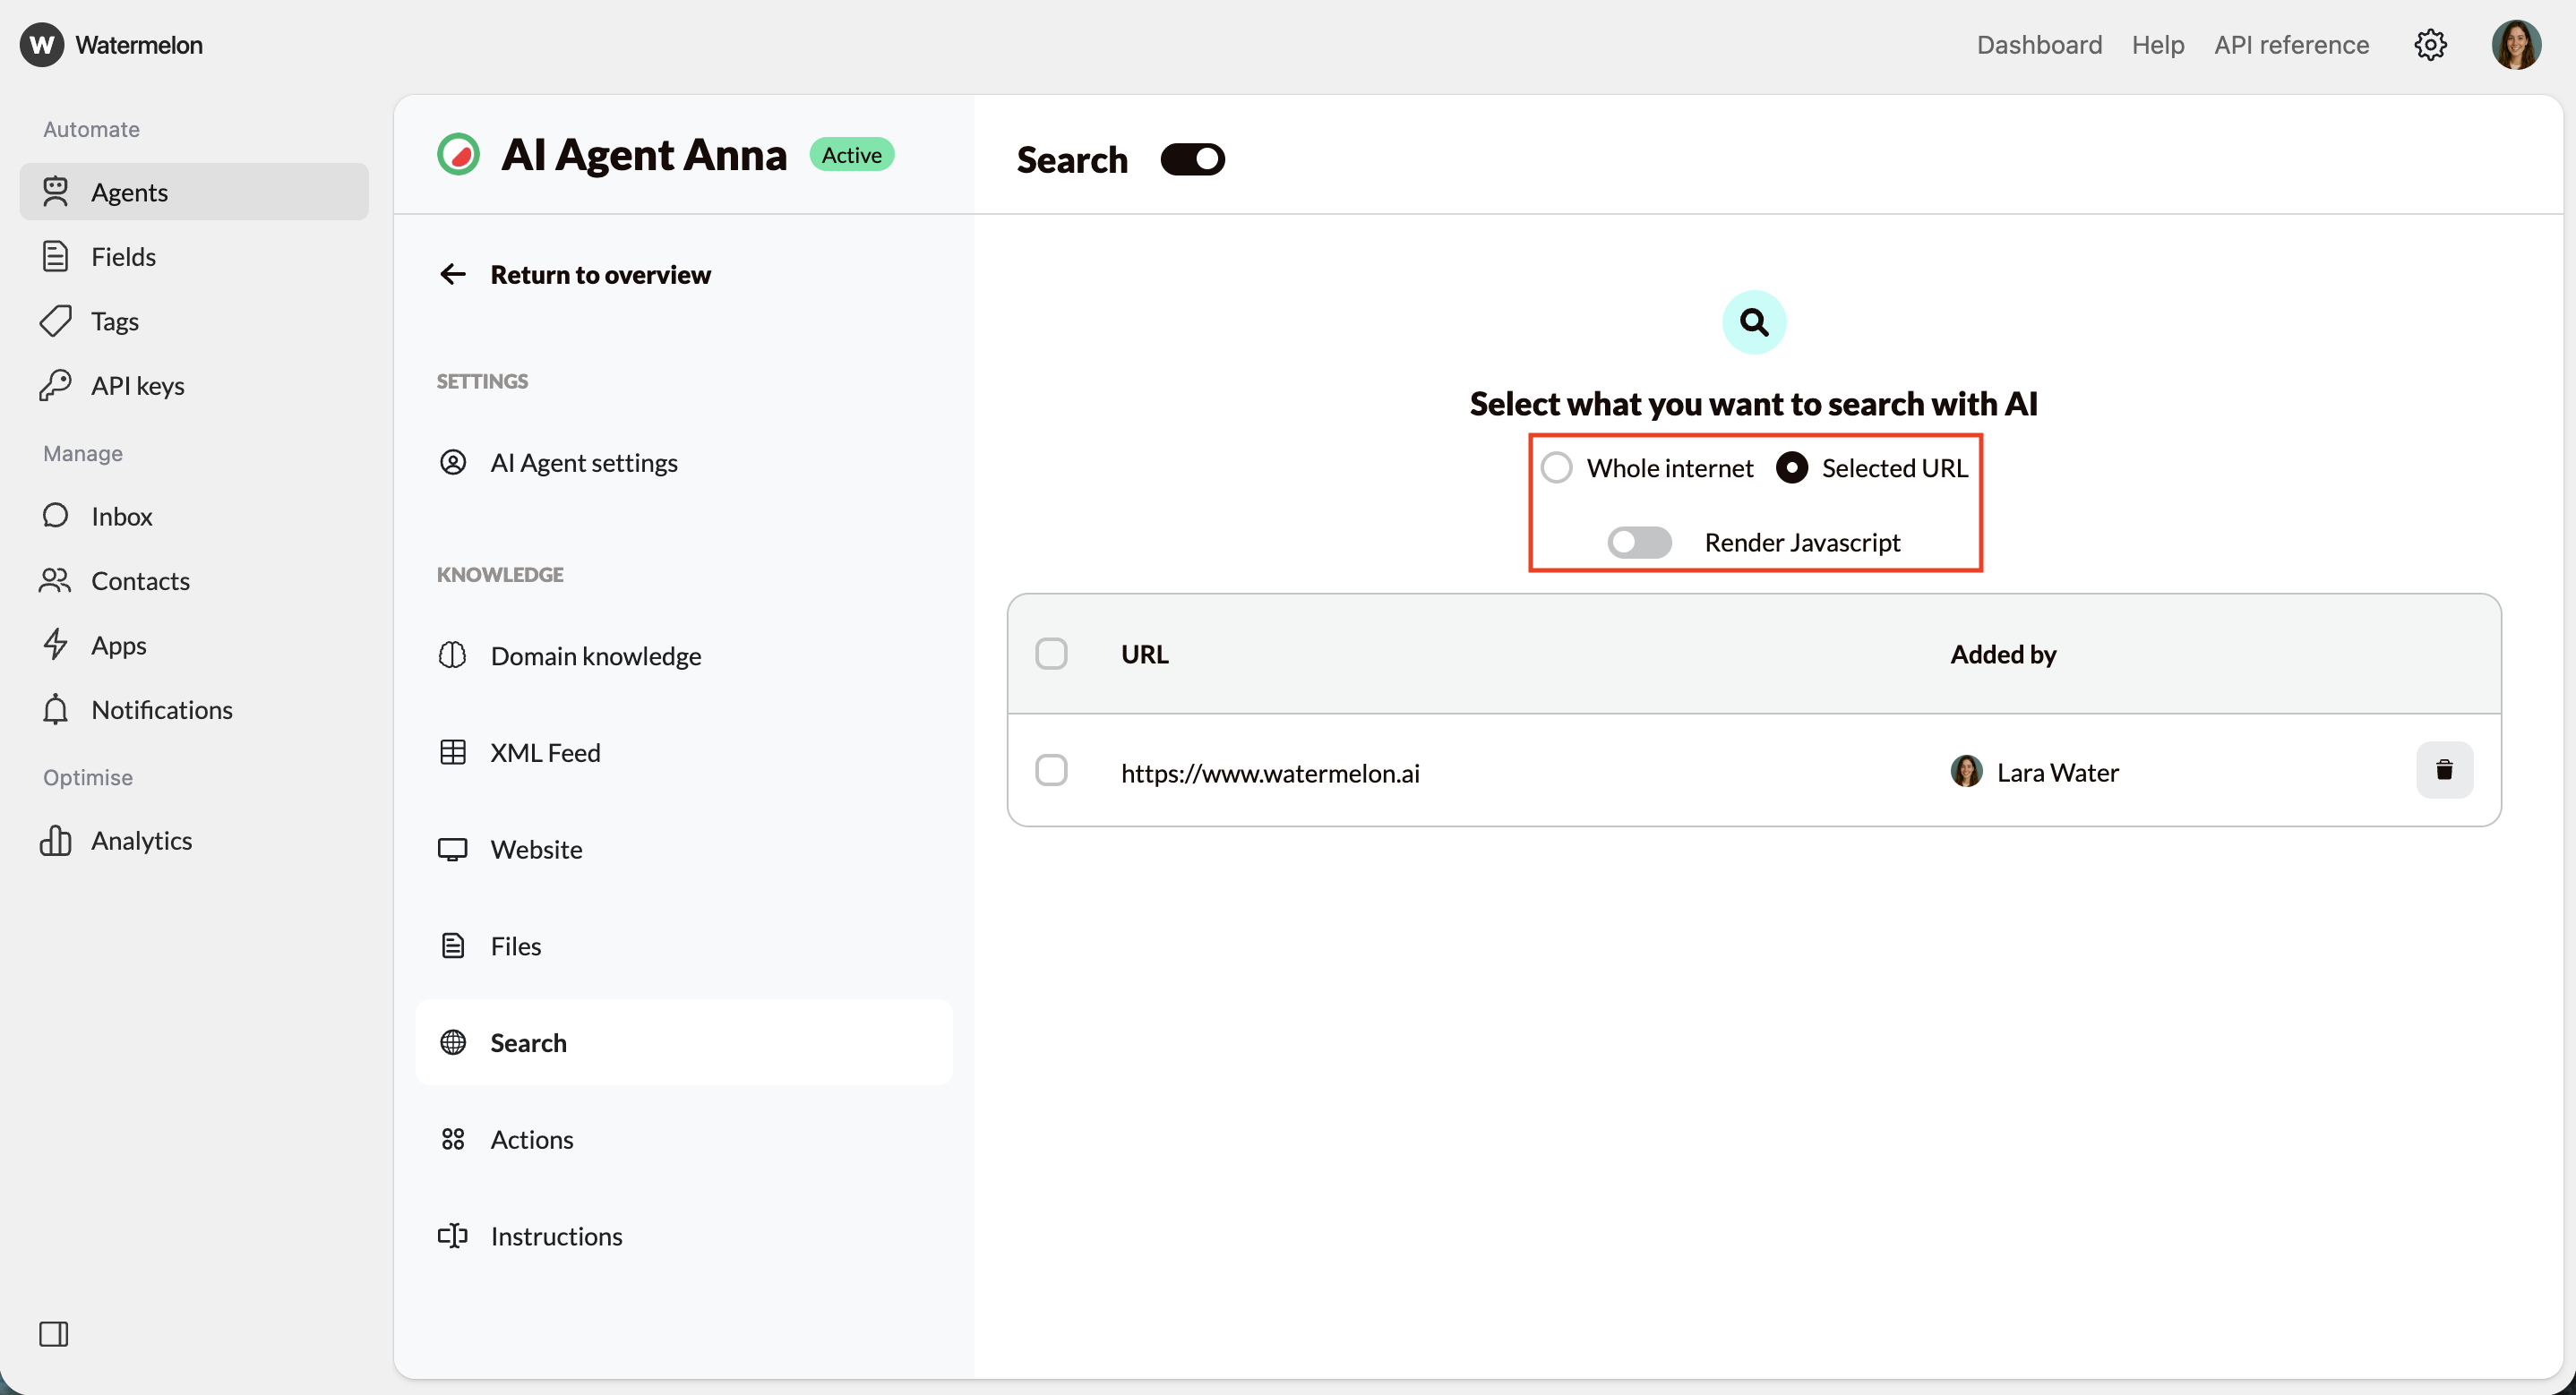Tick the checkbox for https://www.watermelon.ai
2576x1395 pixels.
point(1051,771)
